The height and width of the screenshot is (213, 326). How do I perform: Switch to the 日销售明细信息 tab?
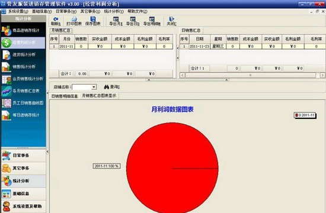[65, 96]
